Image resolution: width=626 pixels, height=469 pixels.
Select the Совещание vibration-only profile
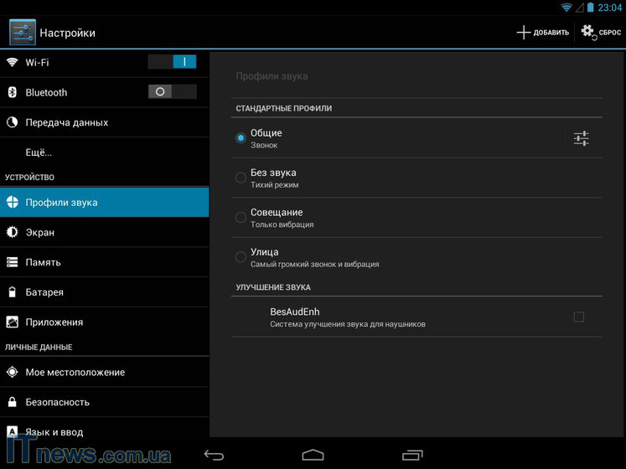coord(241,218)
